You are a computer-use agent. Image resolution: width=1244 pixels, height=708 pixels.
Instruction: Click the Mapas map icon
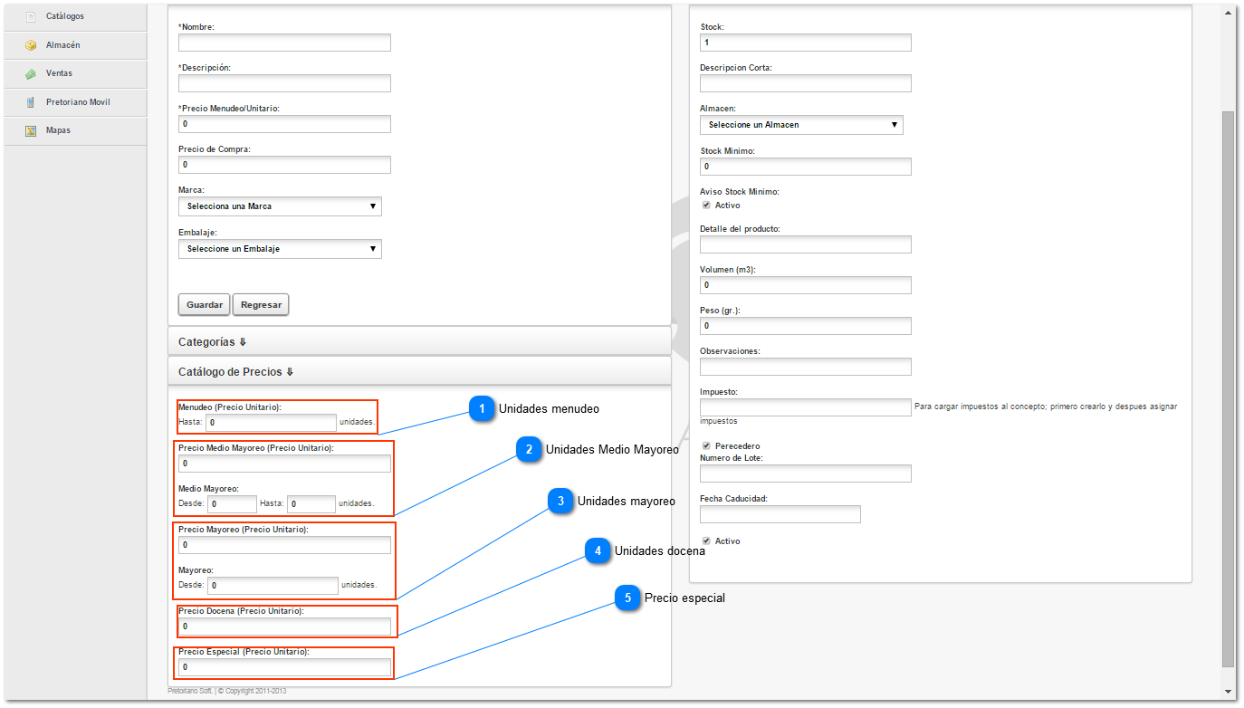pos(30,130)
